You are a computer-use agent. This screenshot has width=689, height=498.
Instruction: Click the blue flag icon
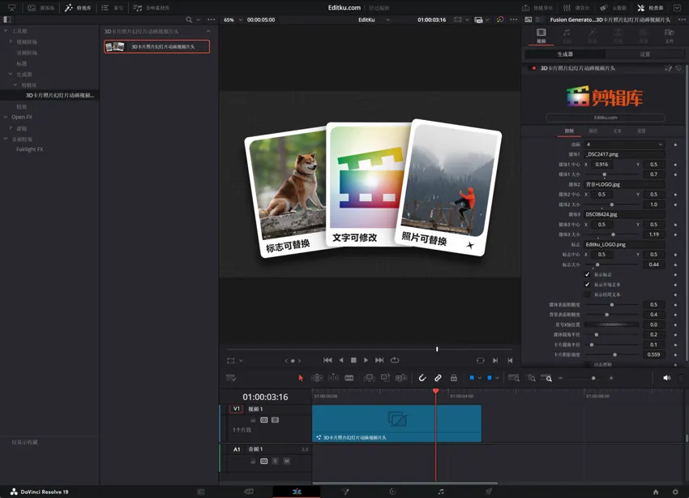[471, 378]
